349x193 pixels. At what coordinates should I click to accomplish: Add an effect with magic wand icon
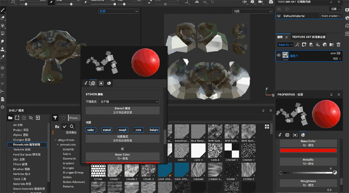tap(297, 44)
